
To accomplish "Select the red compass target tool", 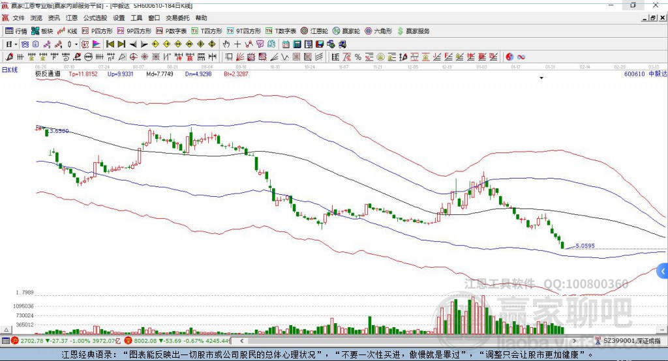I will click(133, 57).
